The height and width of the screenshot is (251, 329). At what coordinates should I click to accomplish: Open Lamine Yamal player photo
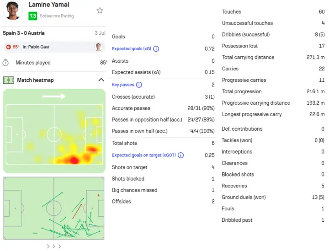pyautogui.click(x=13, y=10)
